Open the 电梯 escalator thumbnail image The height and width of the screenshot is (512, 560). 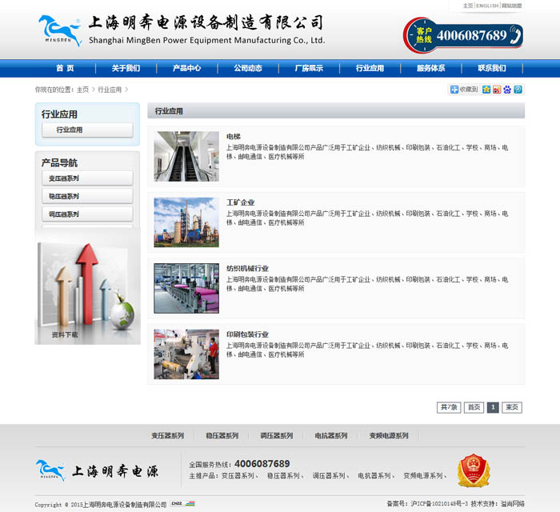point(186,156)
